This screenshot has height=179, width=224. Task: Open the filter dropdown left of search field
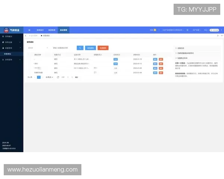point(38,48)
